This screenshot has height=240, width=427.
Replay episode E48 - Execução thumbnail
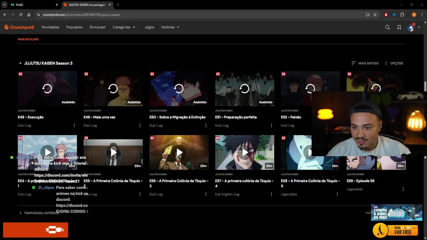click(x=47, y=89)
